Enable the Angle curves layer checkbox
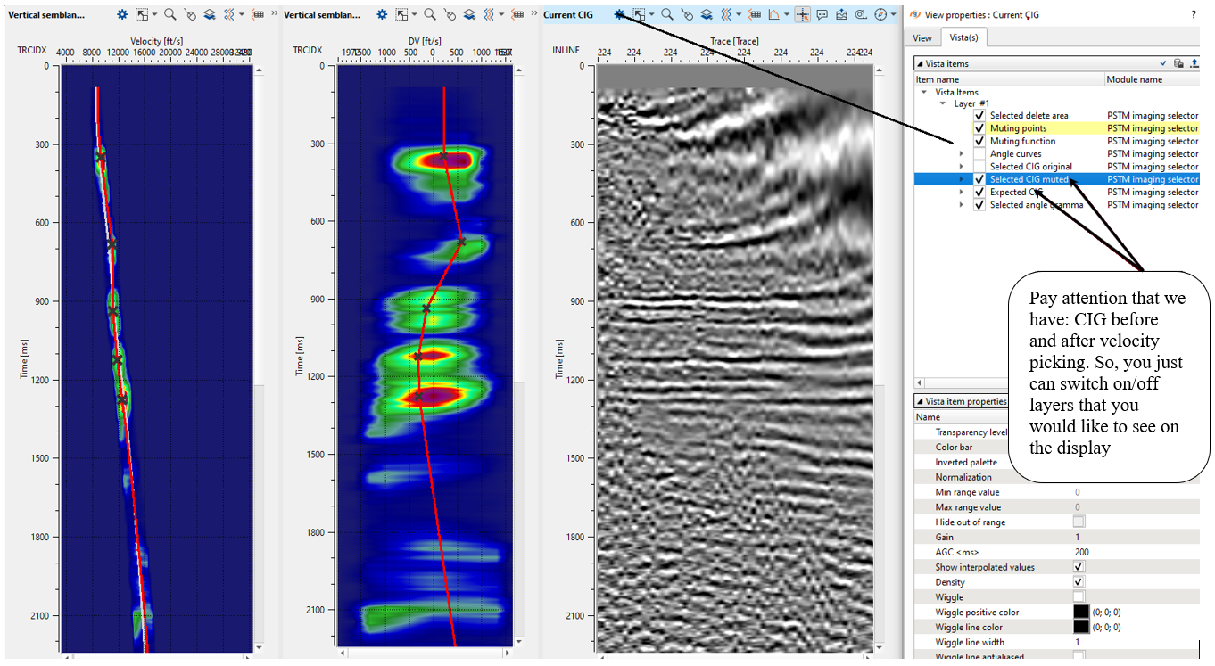Screen dimensions: 1215x666 979,154
